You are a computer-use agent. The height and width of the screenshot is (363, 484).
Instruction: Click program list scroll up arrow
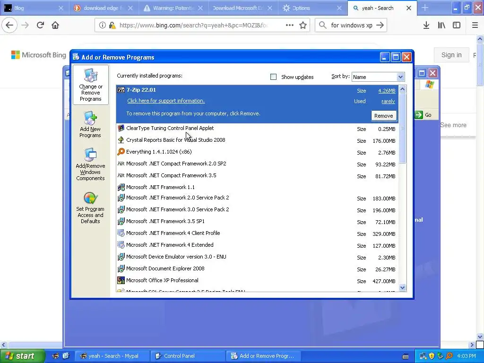tap(402, 89)
